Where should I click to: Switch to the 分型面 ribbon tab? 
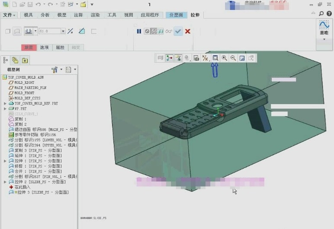tap(176, 15)
